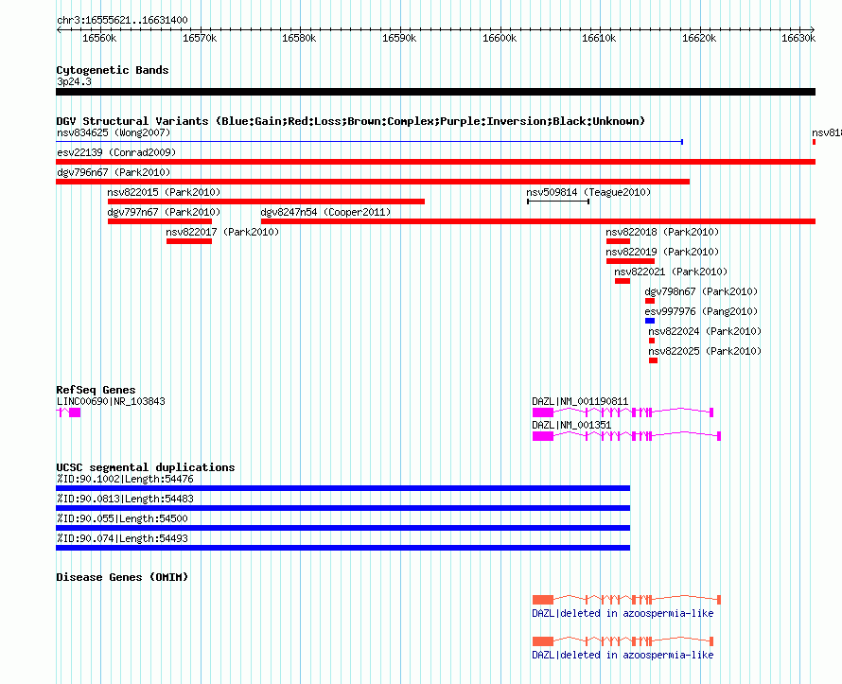Select variant label nsv822018 (Park2010)
Image resolution: width=842 pixels, height=684 pixels.
coord(662,232)
